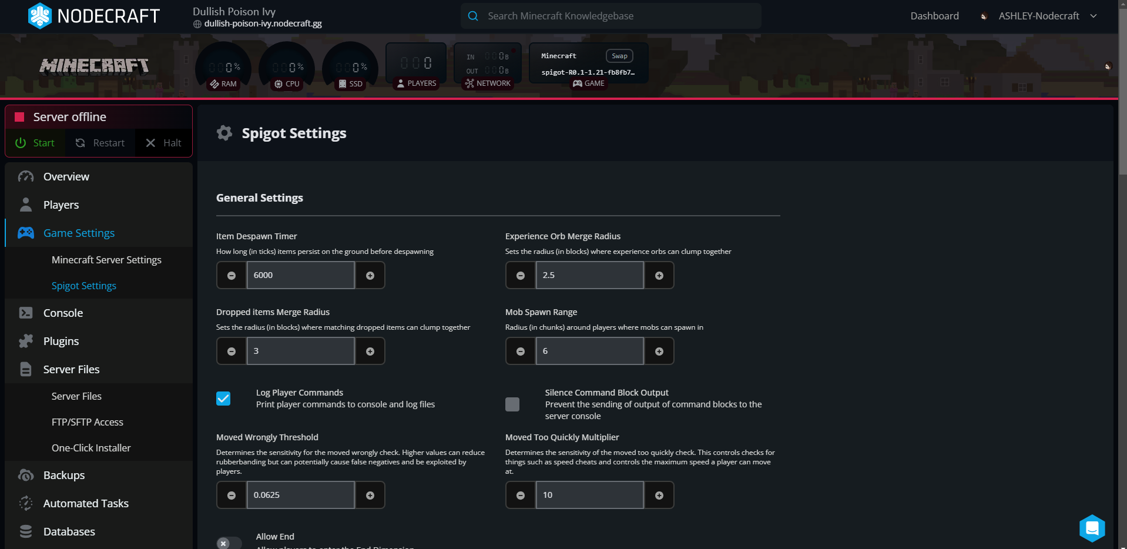
Task: Decrease the Experience Orb Merge Radius
Action: [521, 275]
